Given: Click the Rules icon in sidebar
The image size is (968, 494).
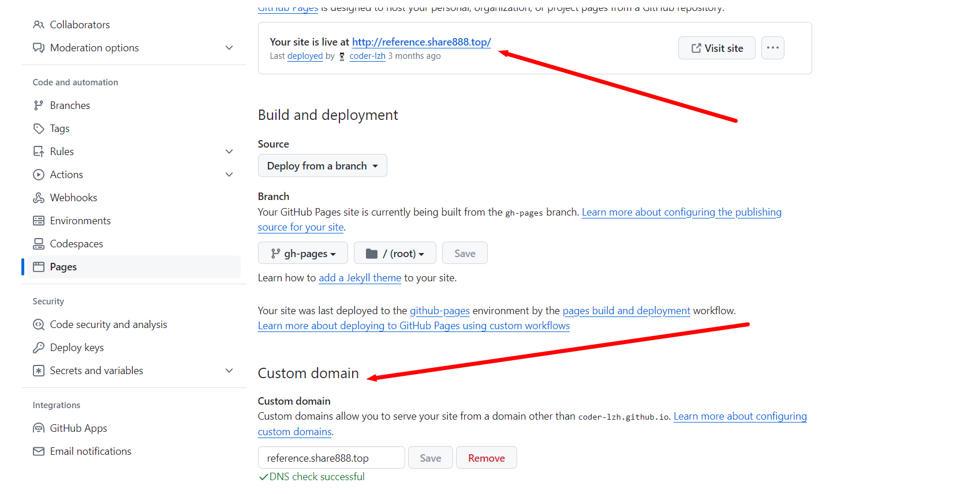Looking at the screenshot, I should [x=39, y=152].
